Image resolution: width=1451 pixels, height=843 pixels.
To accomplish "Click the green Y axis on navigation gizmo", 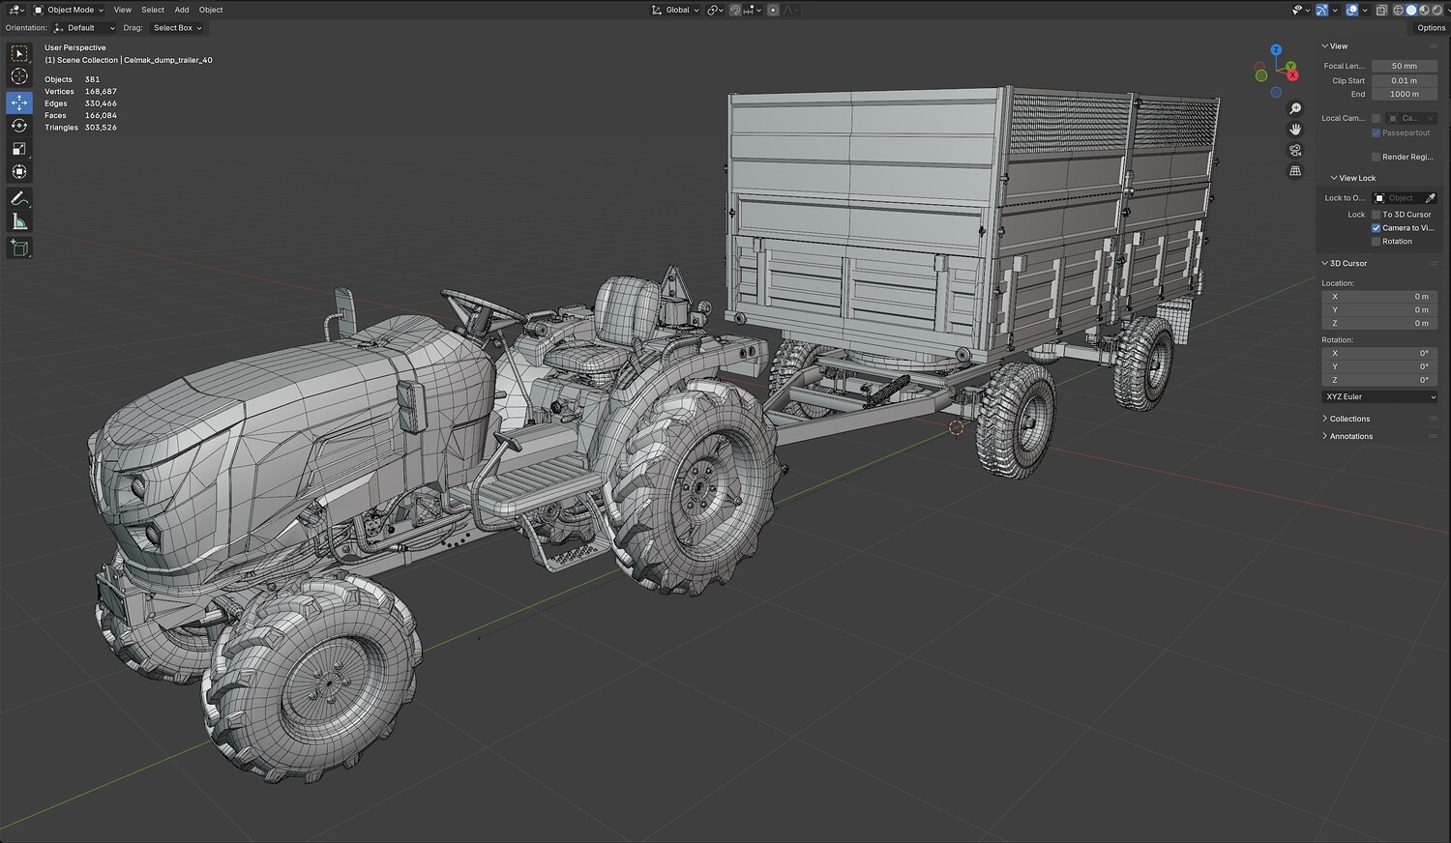I will point(1290,66).
